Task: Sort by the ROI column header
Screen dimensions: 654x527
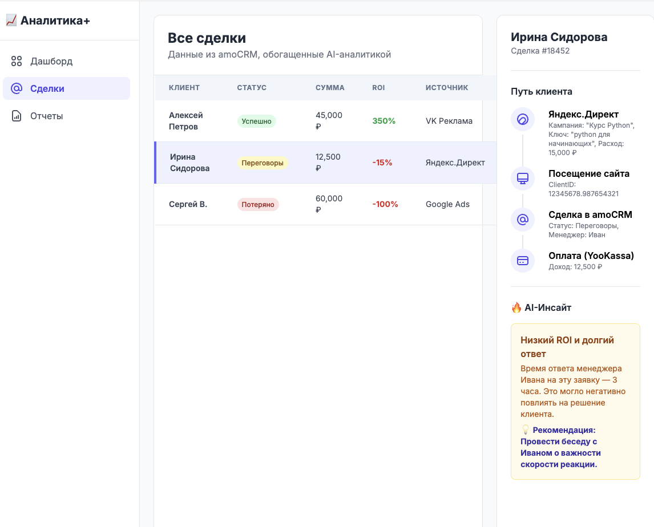Action: tap(378, 88)
